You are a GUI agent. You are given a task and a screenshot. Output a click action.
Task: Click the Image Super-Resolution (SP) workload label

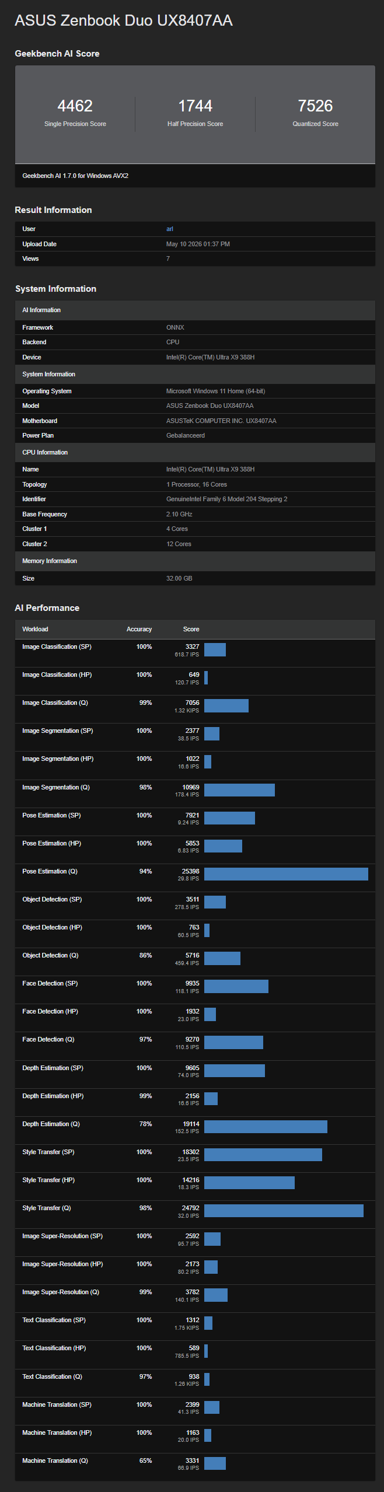pos(62,1236)
